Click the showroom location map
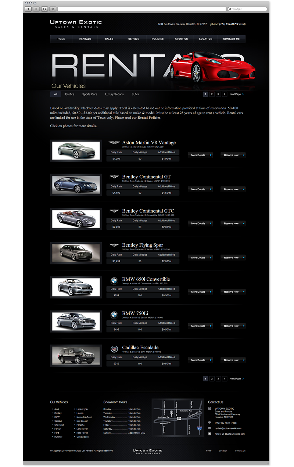The height and width of the screenshot is (467, 294). tap(178, 418)
